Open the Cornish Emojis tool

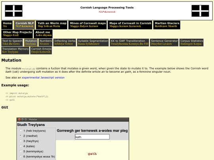(x=41, y=50)
